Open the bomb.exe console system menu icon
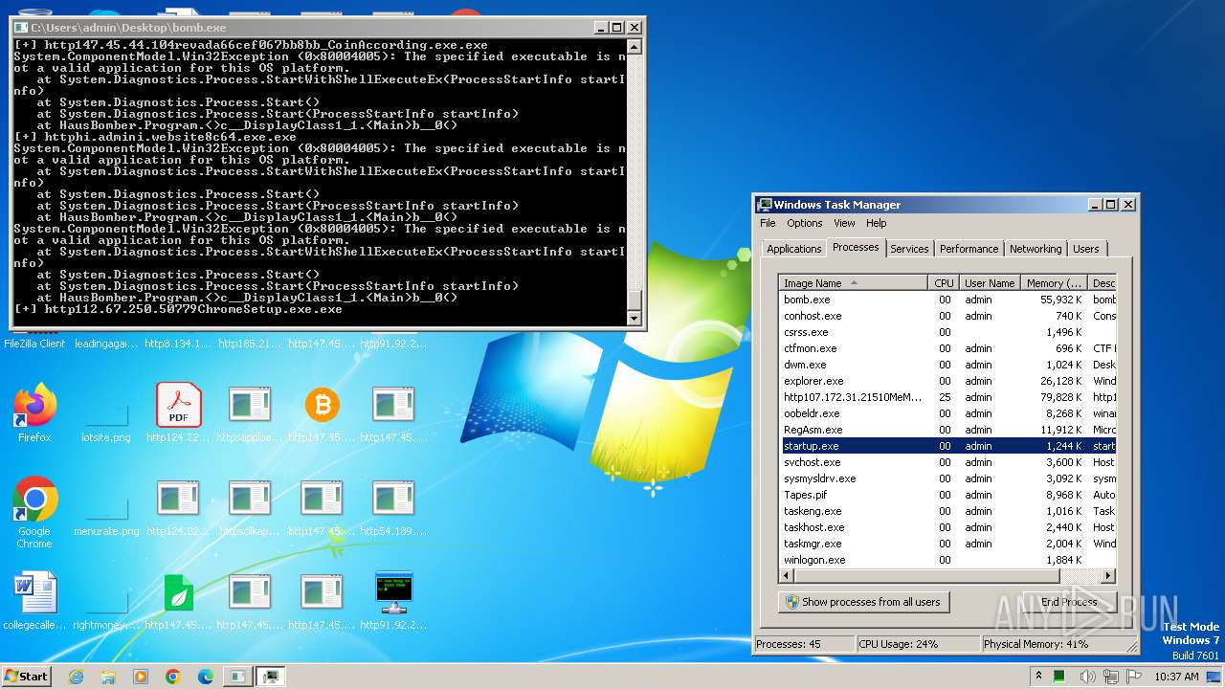Viewport: 1225px width, 689px height. point(21,28)
